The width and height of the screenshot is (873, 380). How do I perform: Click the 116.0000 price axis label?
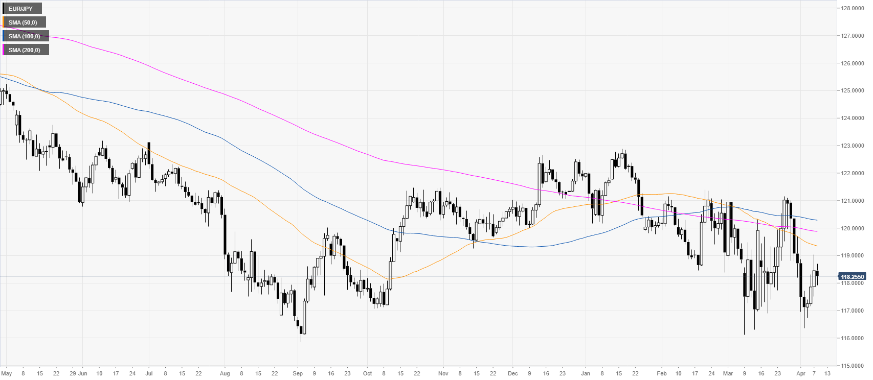pos(853,338)
